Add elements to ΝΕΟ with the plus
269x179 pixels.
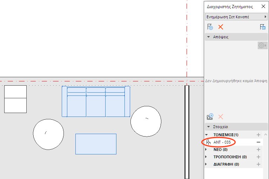[258, 150]
